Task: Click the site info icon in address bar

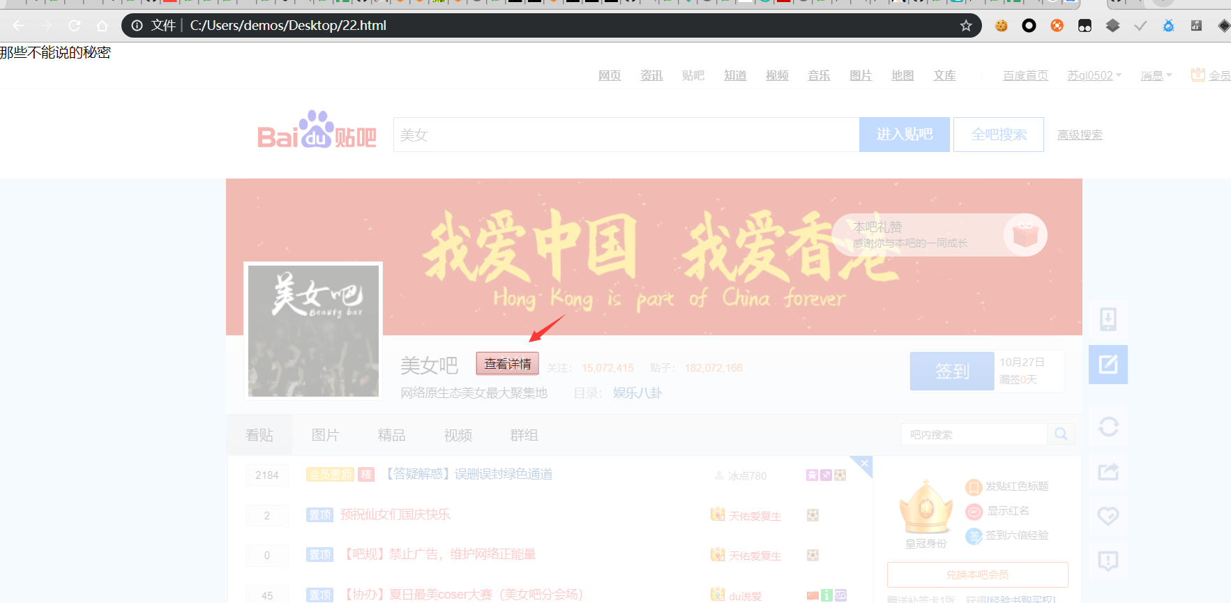Action: tap(137, 26)
